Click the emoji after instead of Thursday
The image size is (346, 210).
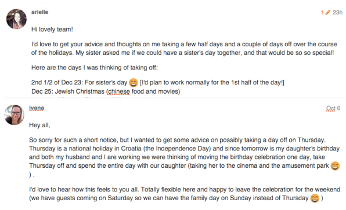[x=315, y=198]
